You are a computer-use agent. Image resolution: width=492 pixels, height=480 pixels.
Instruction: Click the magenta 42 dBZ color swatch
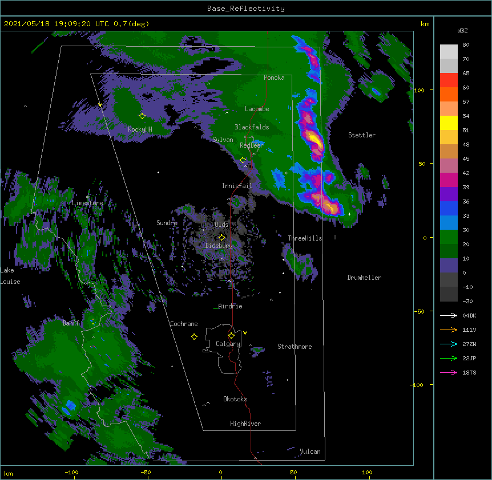[449, 180]
